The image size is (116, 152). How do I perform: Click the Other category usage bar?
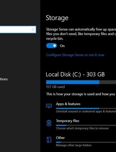(86, 142)
